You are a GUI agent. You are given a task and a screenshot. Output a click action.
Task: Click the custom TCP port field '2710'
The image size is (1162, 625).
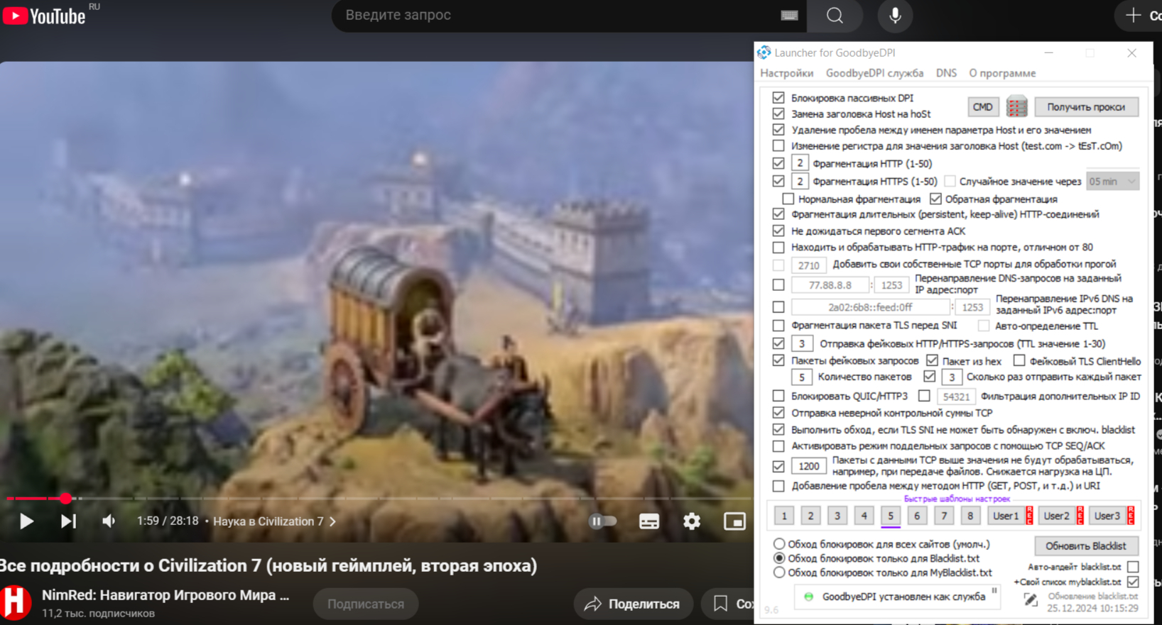pyautogui.click(x=809, y=265)
